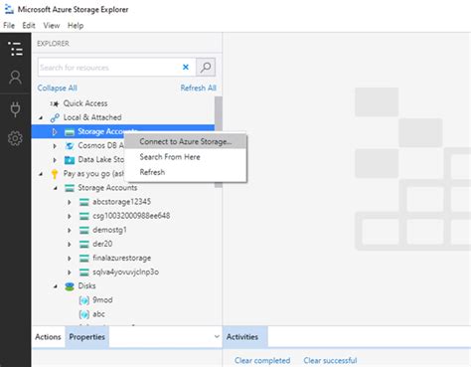Select the abc disk label
The height and width of the screenshot is (367, 471).
tap(98, 314)
